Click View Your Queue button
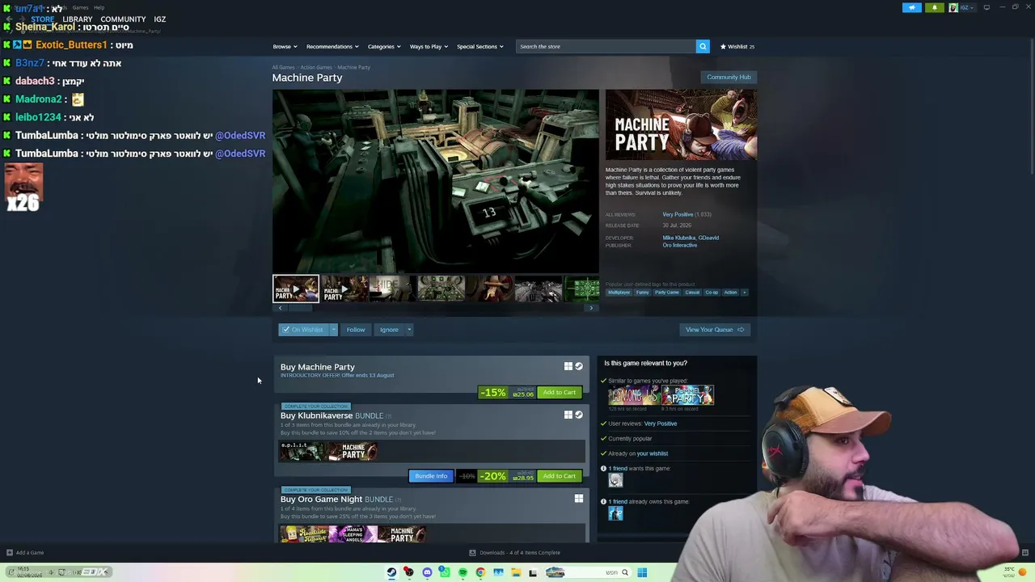Viewport: 1035px width, 582px height. tap(715, 330)
